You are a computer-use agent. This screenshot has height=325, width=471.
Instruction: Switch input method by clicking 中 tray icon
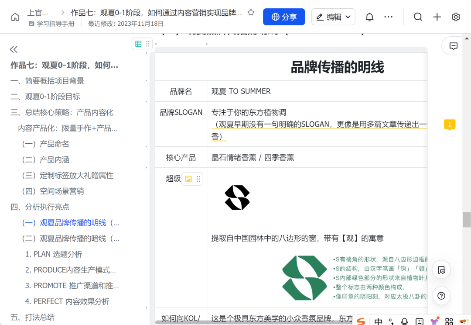coord(378,321)
